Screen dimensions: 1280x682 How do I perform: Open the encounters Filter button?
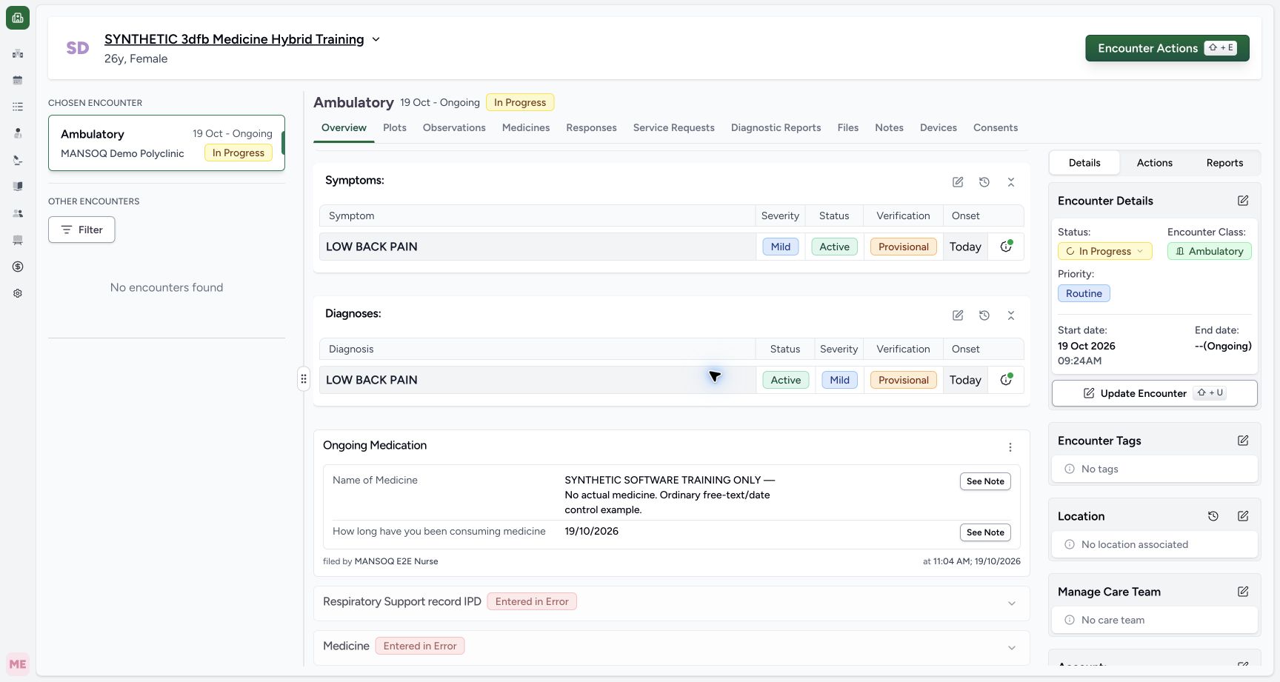81,230
